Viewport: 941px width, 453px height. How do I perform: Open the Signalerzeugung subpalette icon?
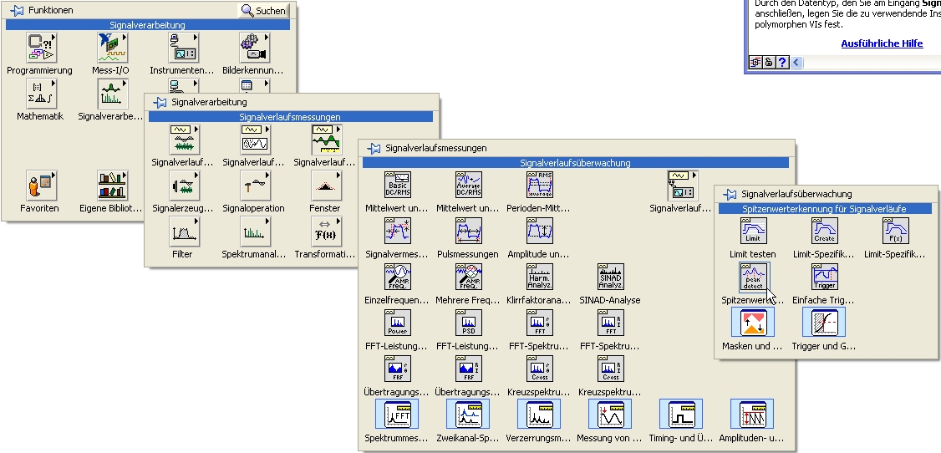pyautogui.click(x=184, y=186)
